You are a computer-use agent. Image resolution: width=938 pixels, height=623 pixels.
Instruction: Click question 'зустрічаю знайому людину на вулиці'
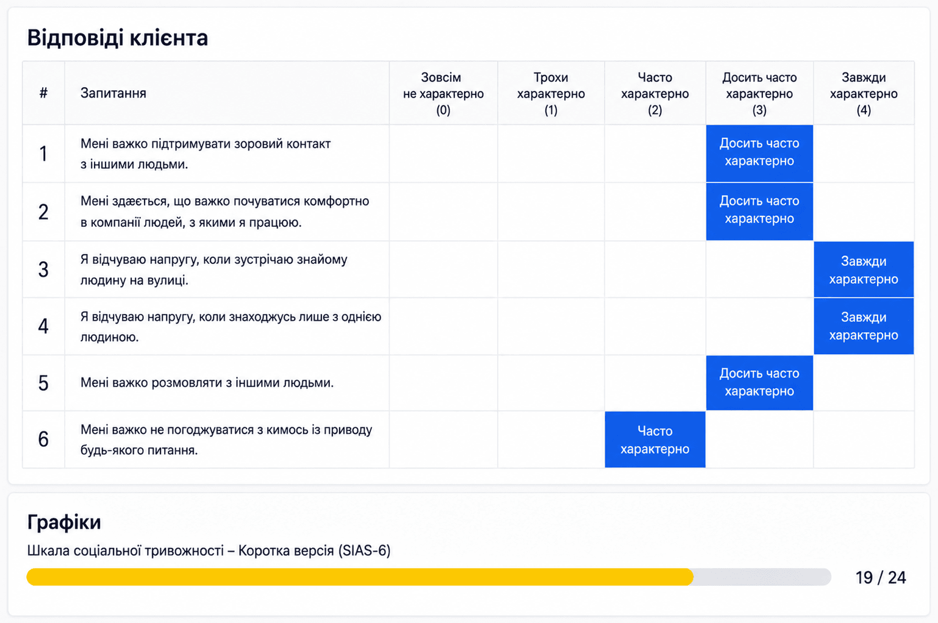click(x=214, y=269)
